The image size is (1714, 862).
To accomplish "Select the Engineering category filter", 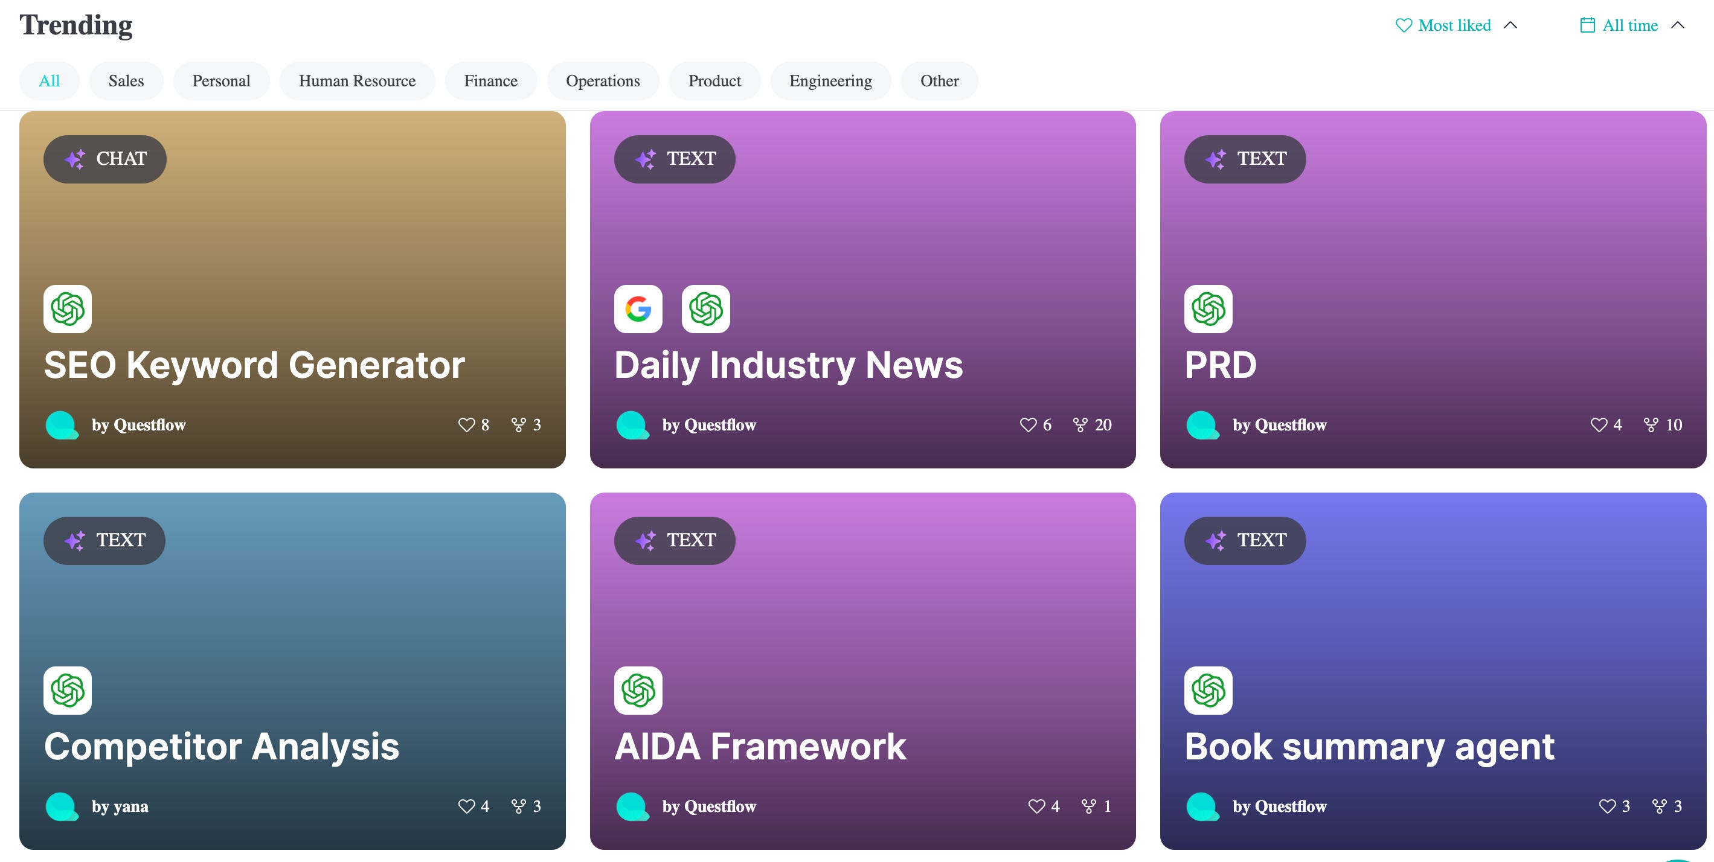I will click(830, 80).
